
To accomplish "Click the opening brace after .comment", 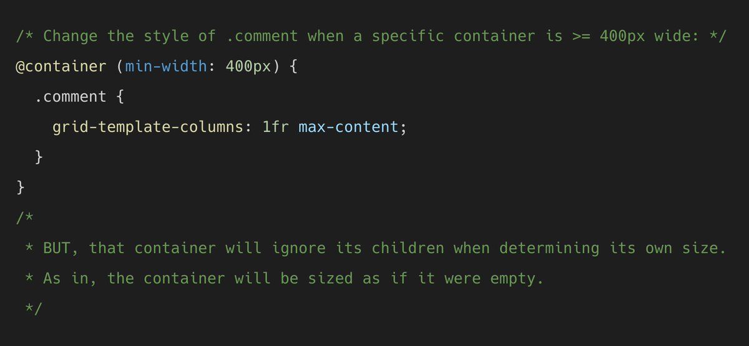I will (x=120, y=97).
